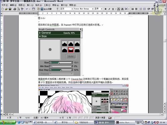
Task: Open the Times New Roman font dropdown
Action: 93,9
